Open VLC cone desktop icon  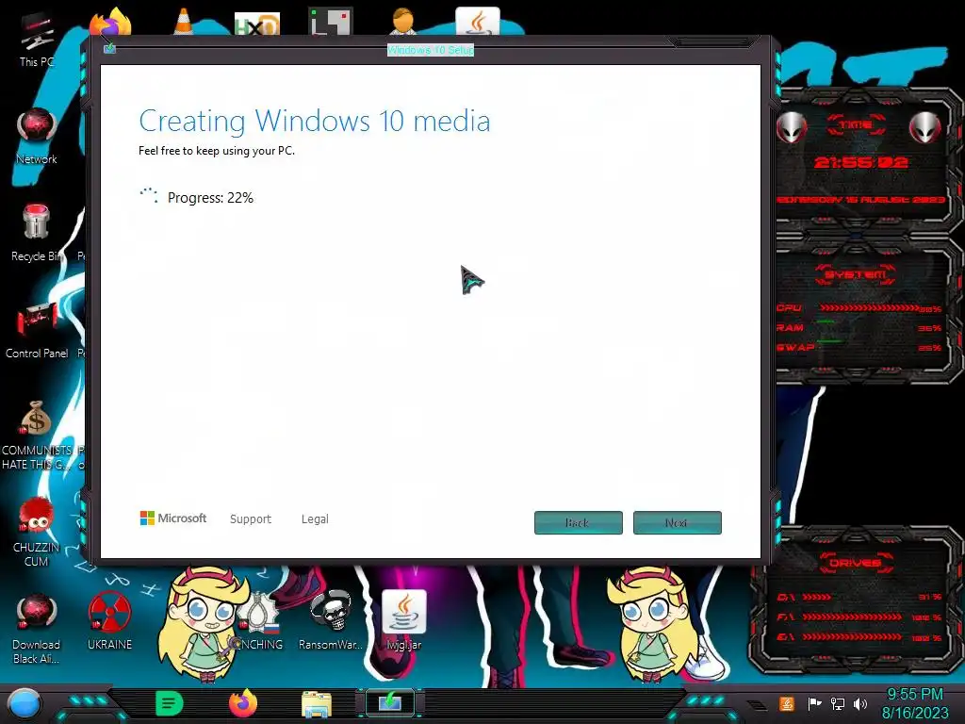(x=184, y=23)
